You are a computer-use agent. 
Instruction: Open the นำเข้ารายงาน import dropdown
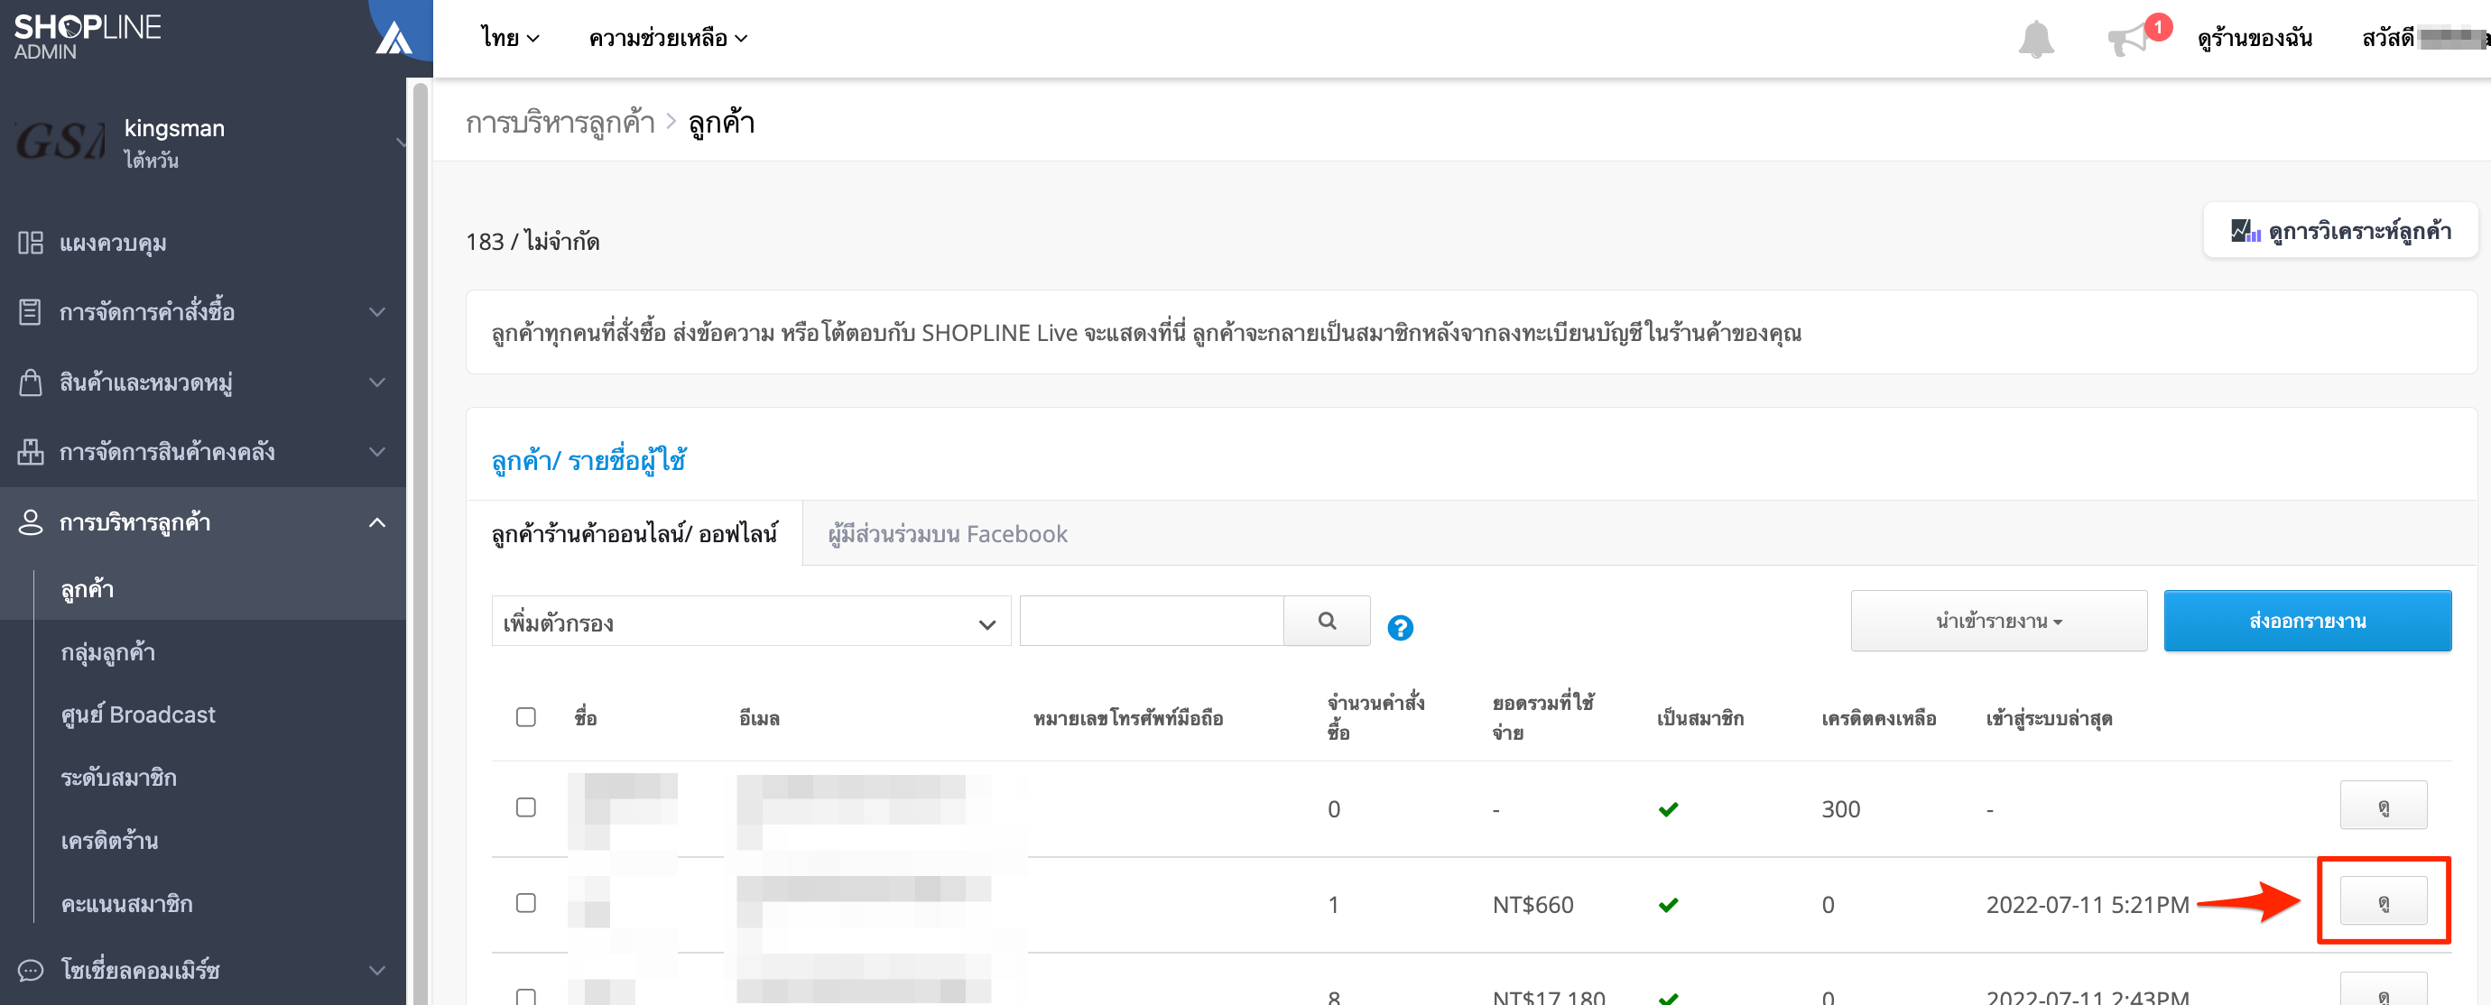[x=1998, y=621]
